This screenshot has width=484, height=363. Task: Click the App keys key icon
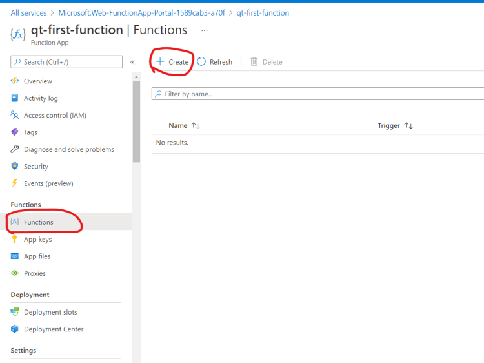point(14,239)
